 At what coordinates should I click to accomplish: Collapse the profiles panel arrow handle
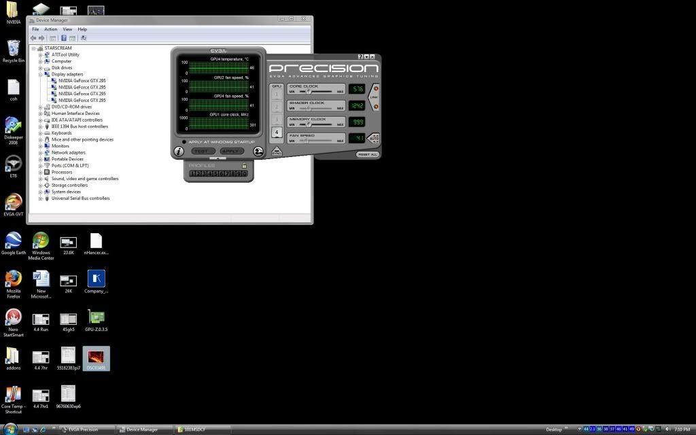[x=218, y=158]
